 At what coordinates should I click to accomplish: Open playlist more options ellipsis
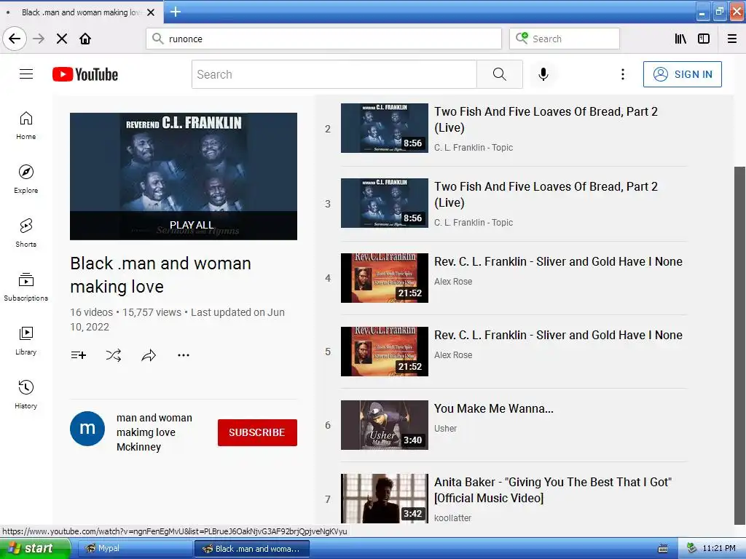pyautogui.click(x=183, y=355)
